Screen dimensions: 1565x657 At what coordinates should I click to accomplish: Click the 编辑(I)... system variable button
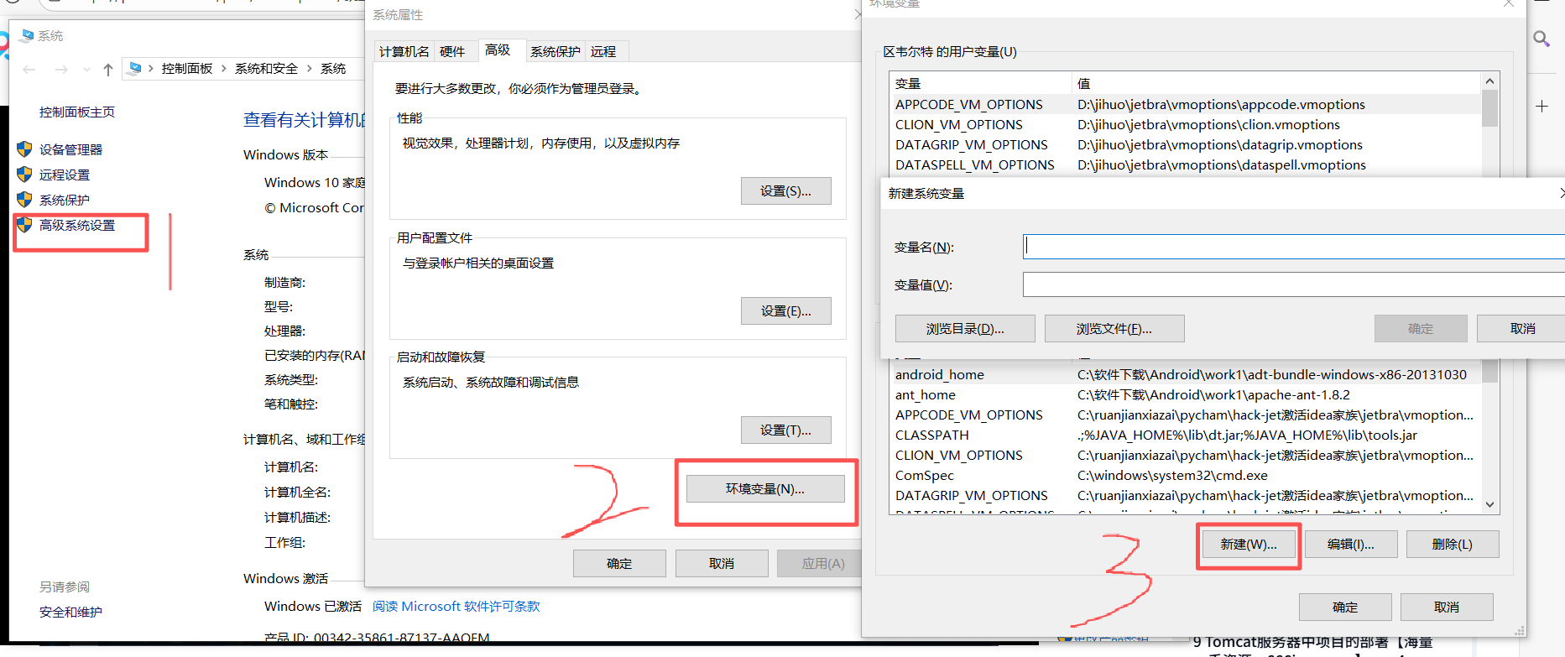point(1351,544)
